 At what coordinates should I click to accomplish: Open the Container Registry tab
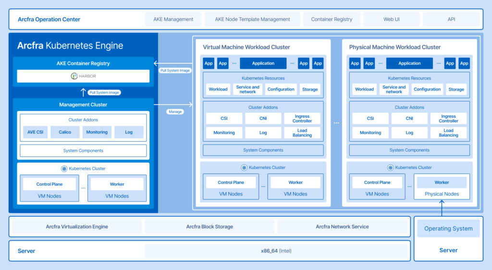click(x=332, y=20)
